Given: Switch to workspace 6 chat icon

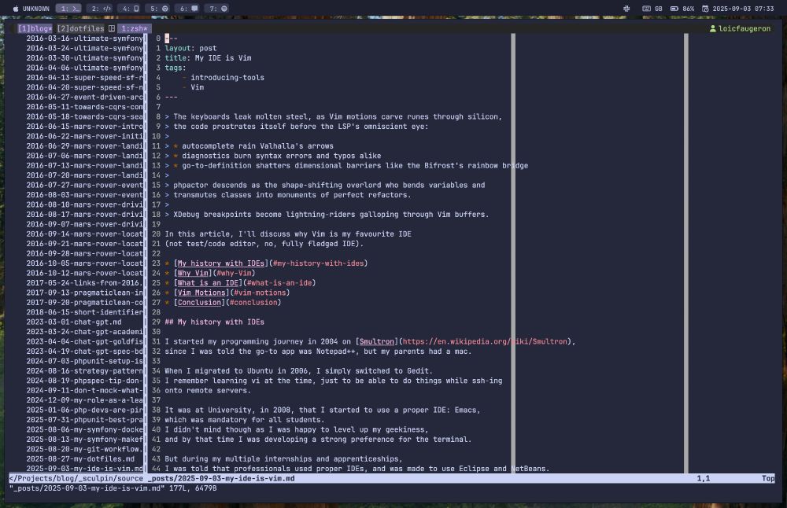Looking at the screenshot, I should tap(194, 9).
